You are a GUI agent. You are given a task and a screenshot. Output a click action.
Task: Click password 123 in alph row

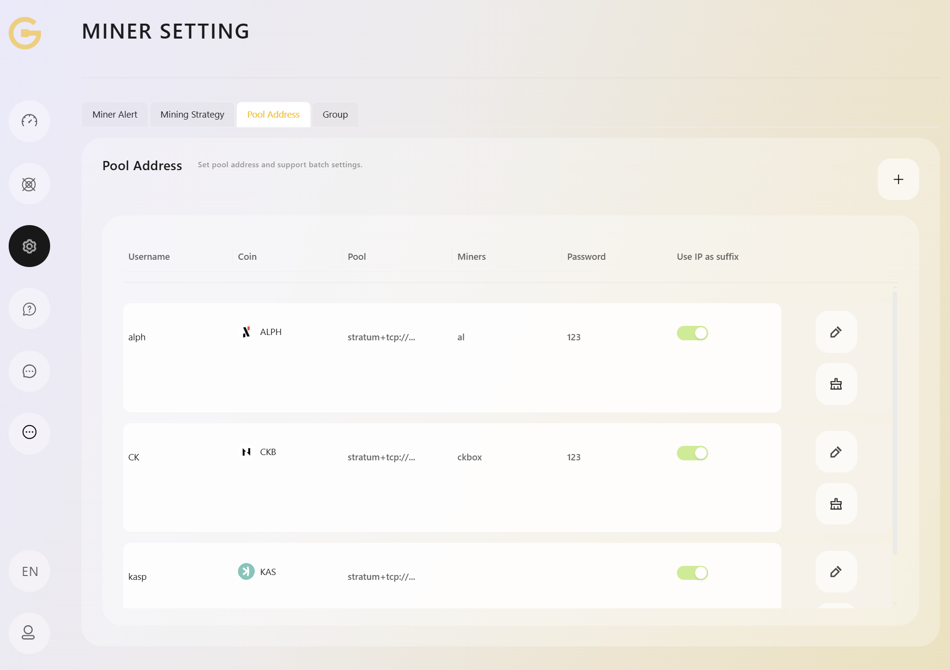574,337
